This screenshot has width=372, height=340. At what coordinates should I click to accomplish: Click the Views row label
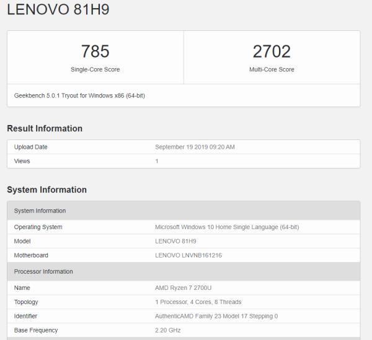point(22,161)
